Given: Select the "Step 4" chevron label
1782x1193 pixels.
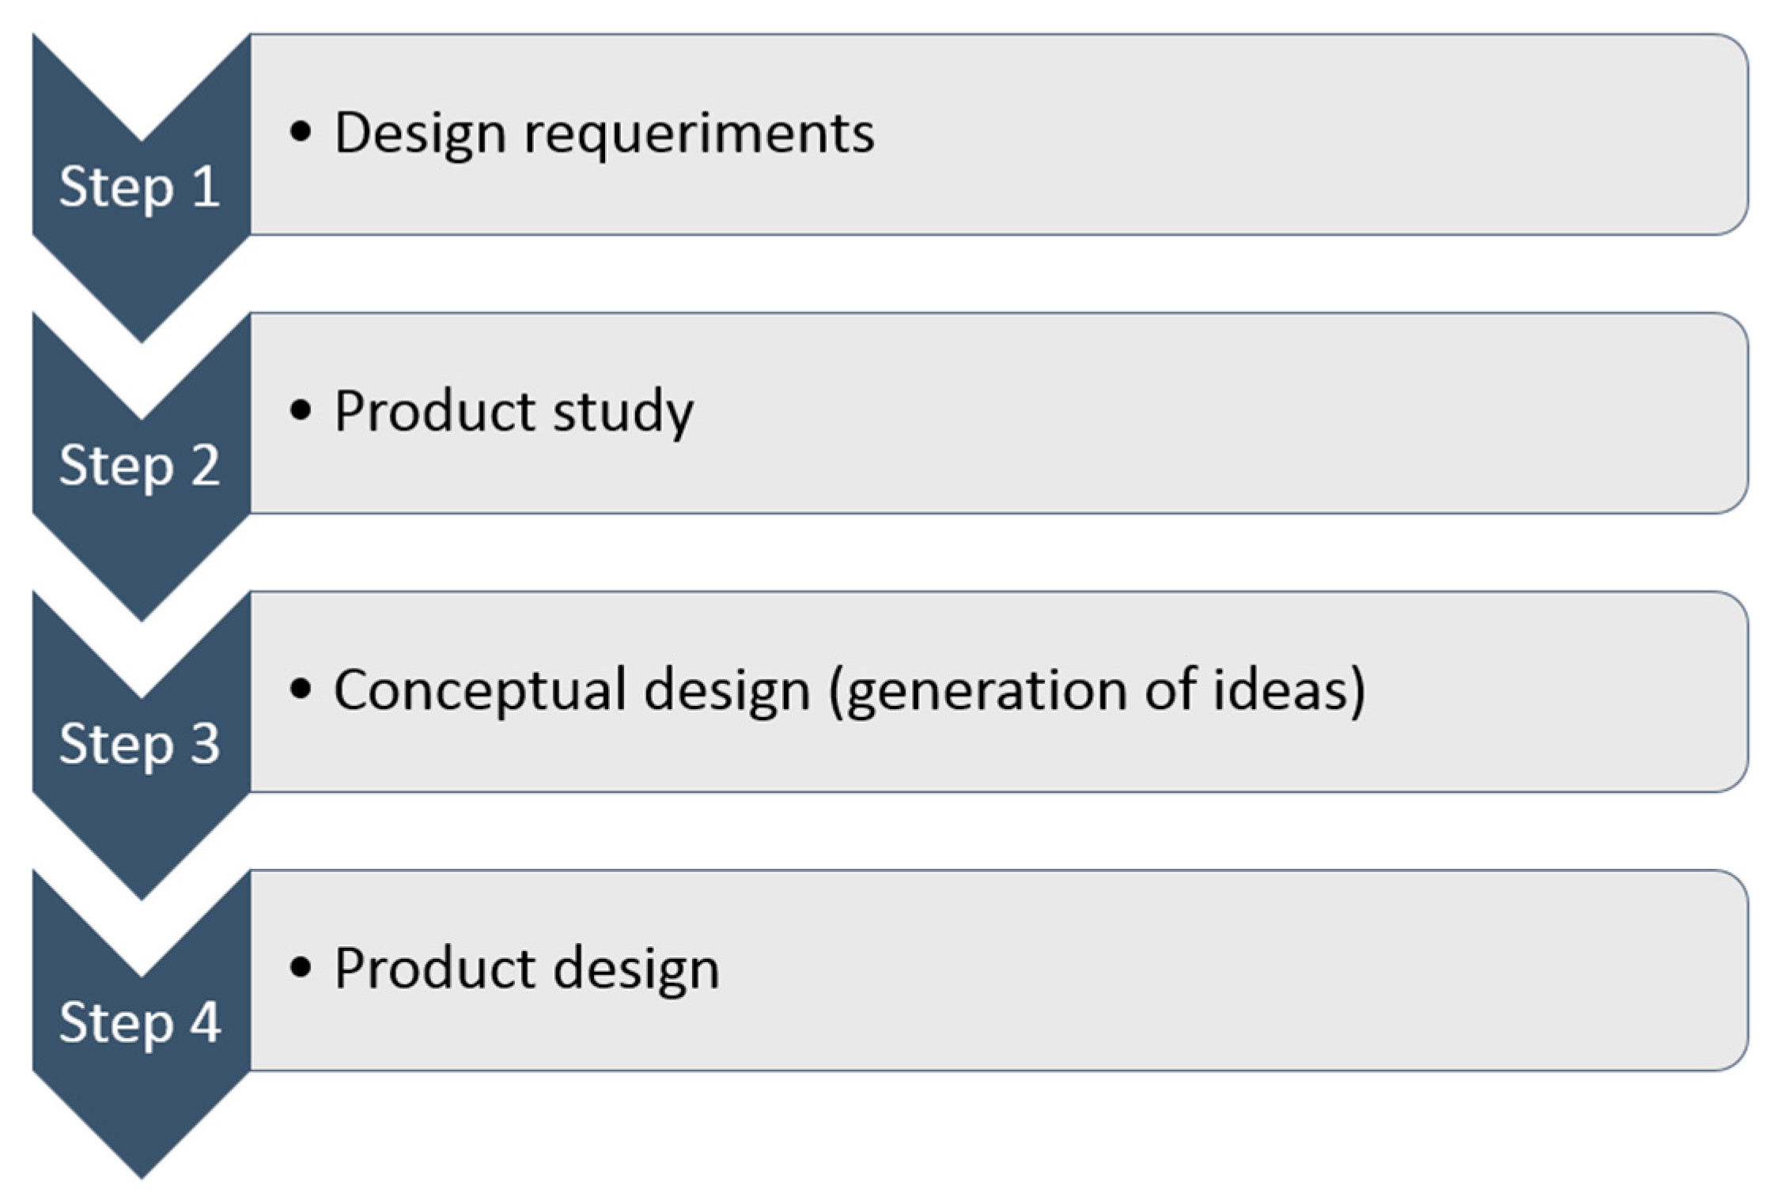Looking at the screenshot, I should [x=140, y=1022].
